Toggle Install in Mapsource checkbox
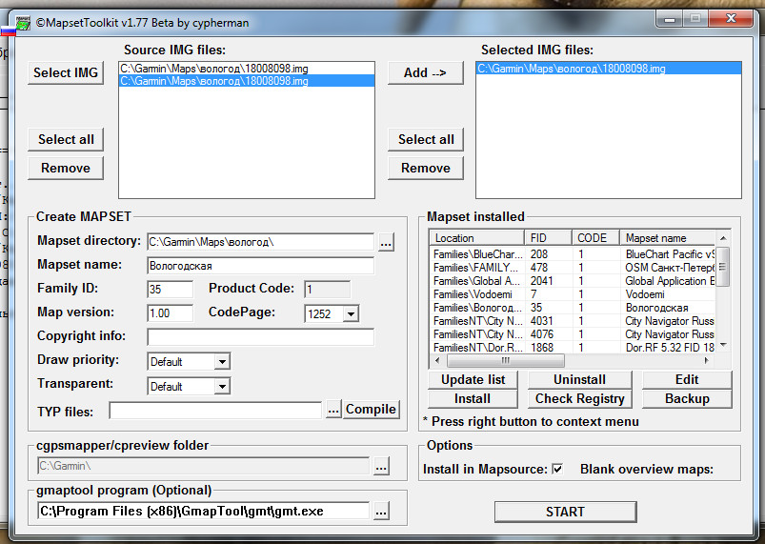The height and width of the screenshot is (544, 765). pos(557,469)
